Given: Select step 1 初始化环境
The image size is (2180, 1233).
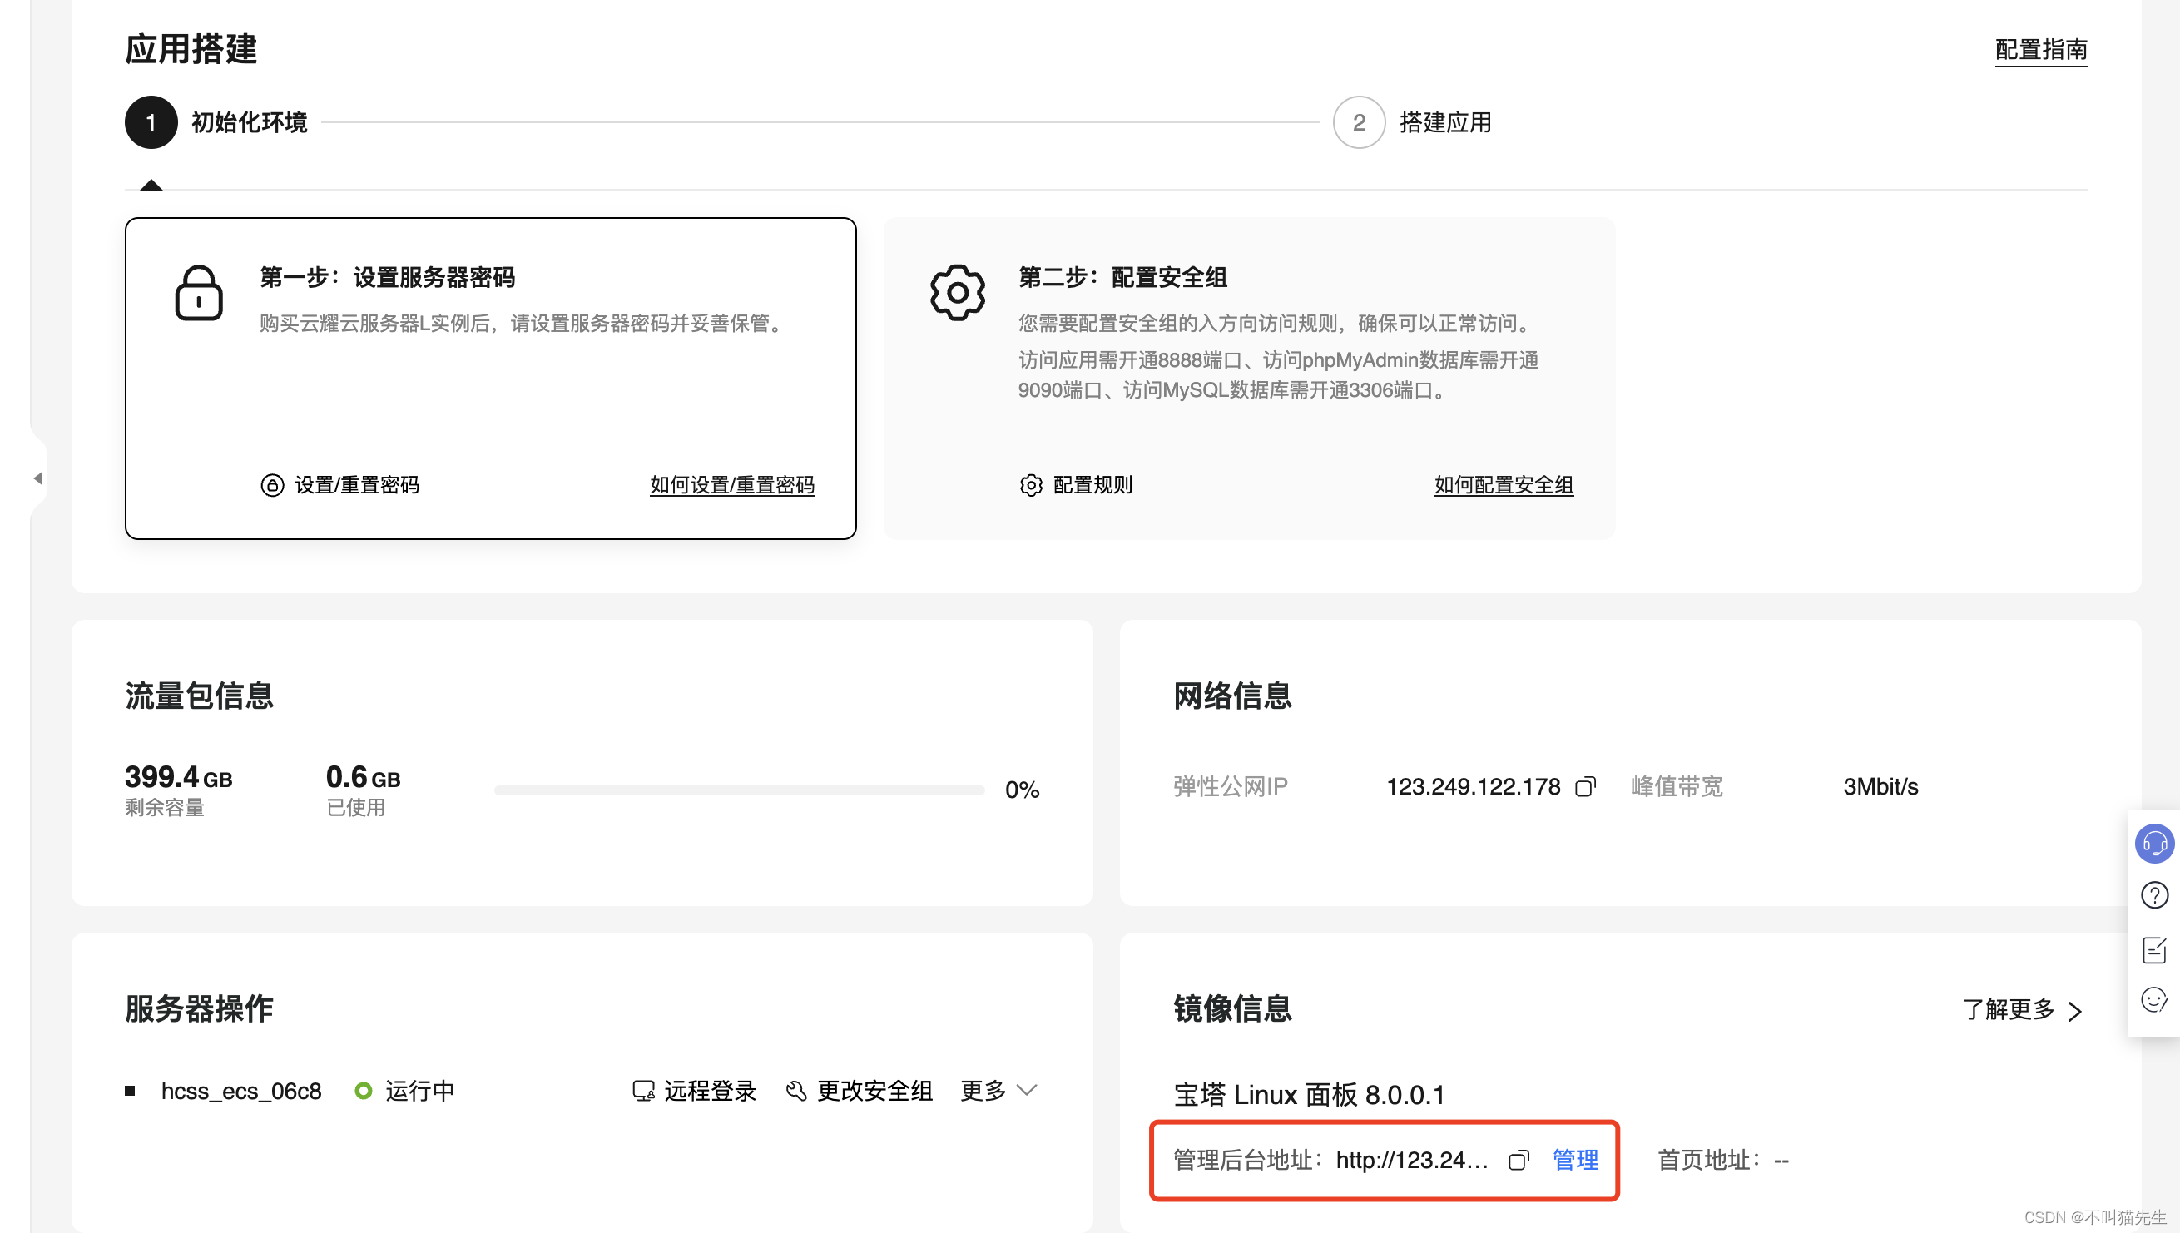Looking at the screenshot, I should point(216,122).
